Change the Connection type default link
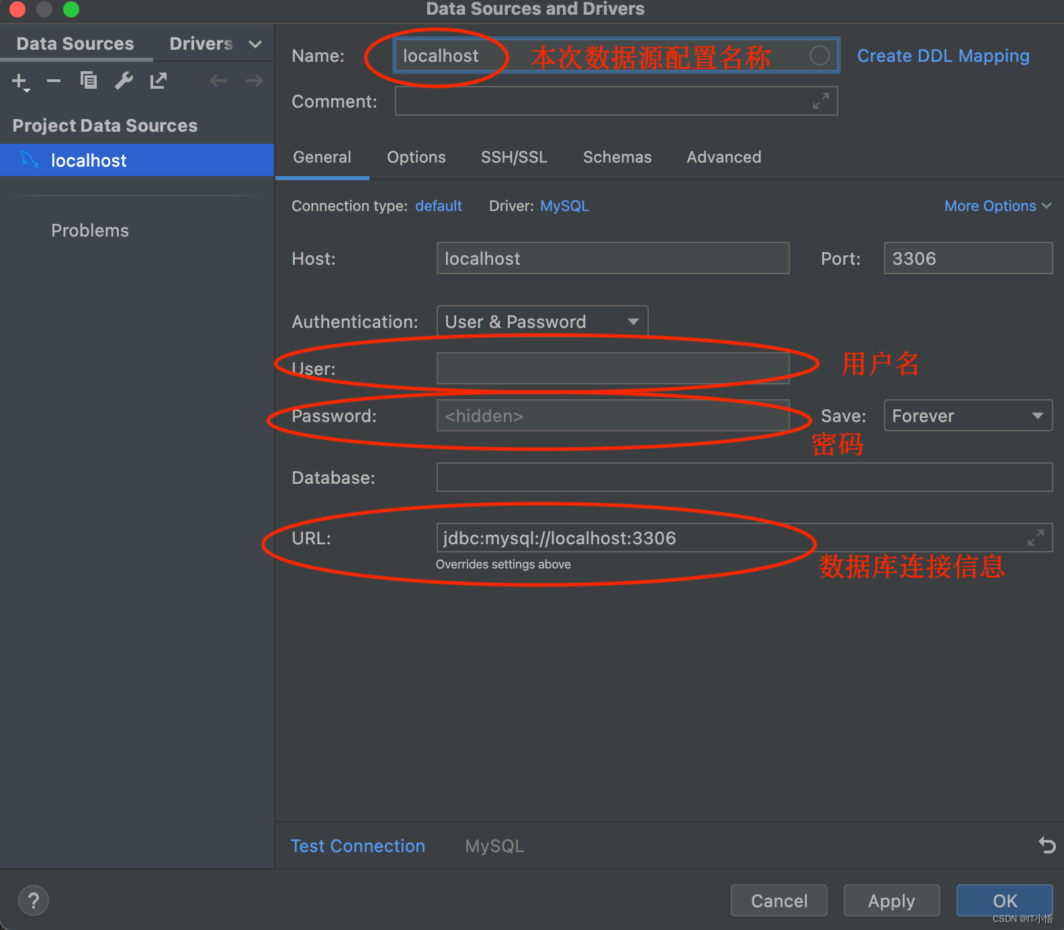This screenshot has height=930, width=1064. [439, 206]
